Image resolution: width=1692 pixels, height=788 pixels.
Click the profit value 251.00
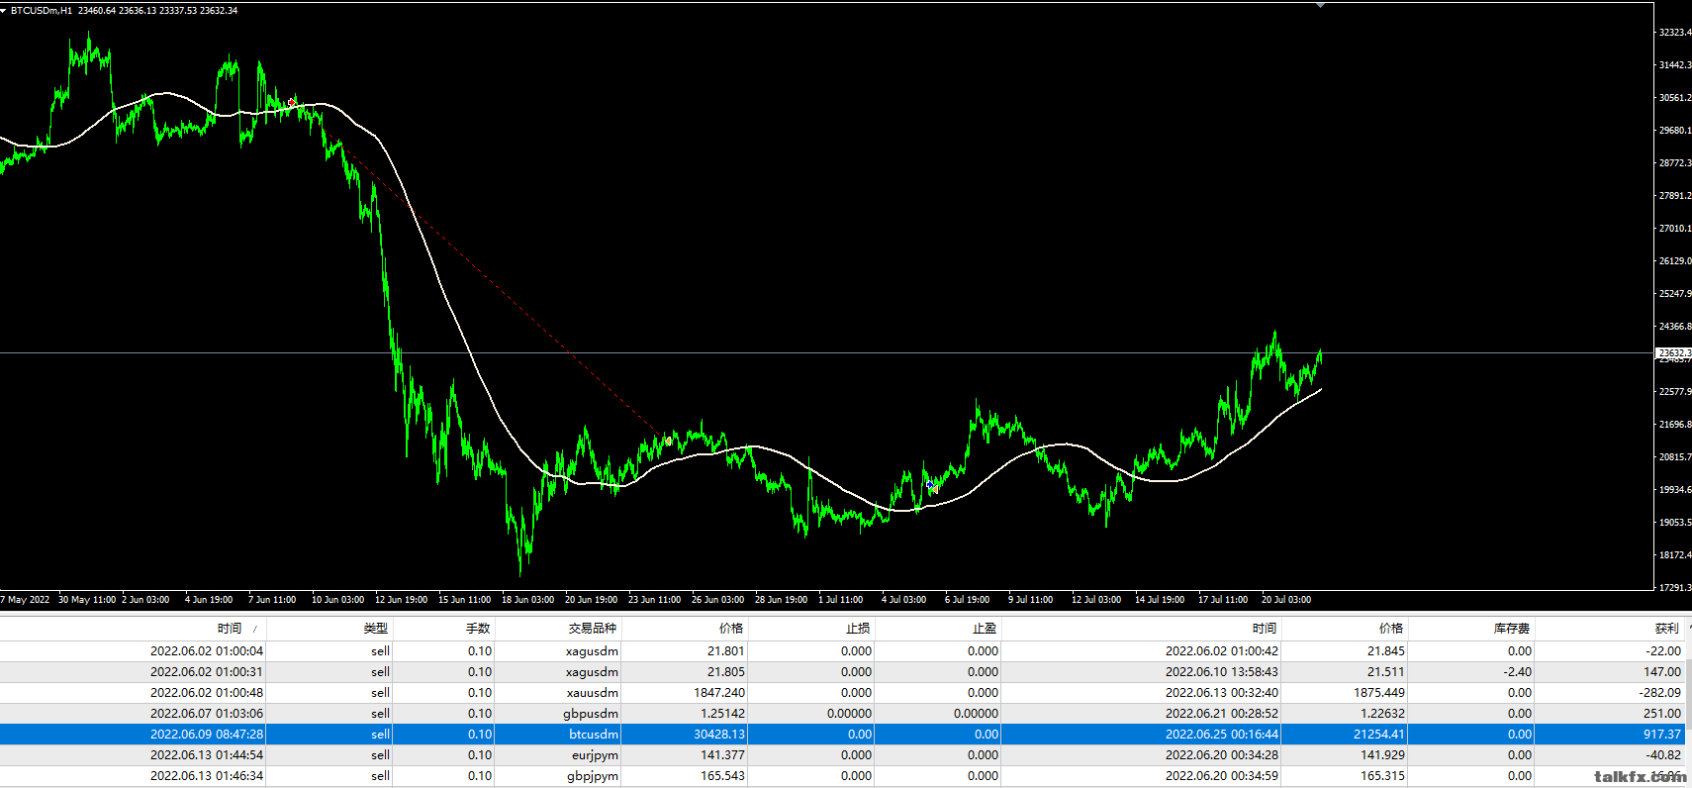click(1663, 713)
